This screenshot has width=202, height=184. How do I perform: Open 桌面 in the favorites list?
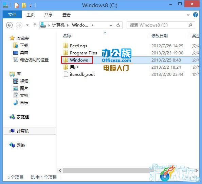[x=24, y=52]
